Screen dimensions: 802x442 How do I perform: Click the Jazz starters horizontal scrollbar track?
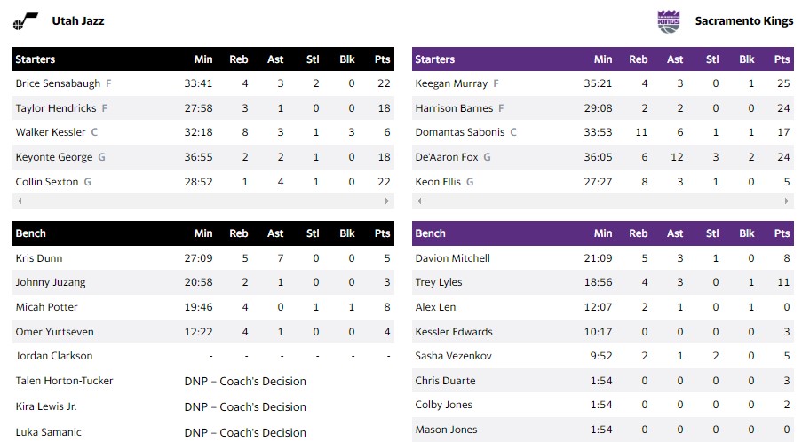[x=203, y=201]
